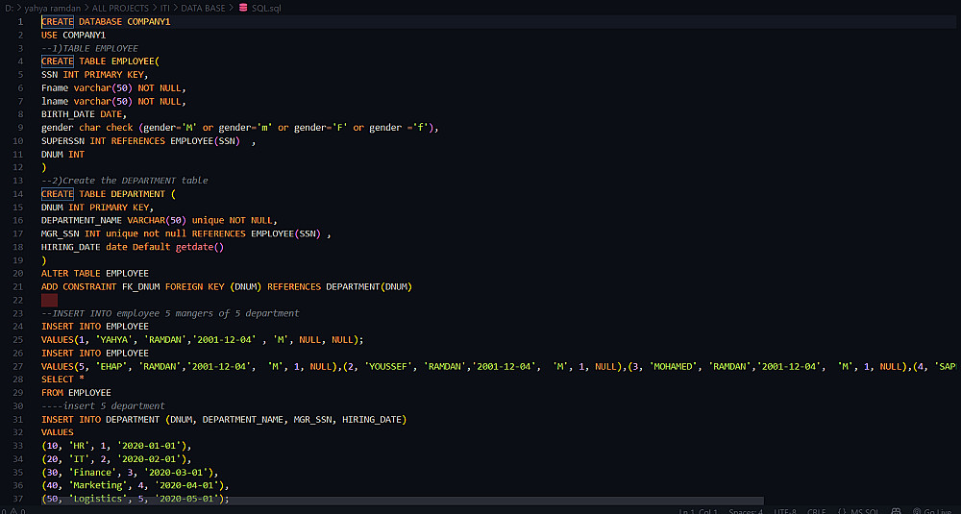Click 'MGR_SSN INT unique not null' line
The height and width of the screenshot is (514, 961).
186,233
